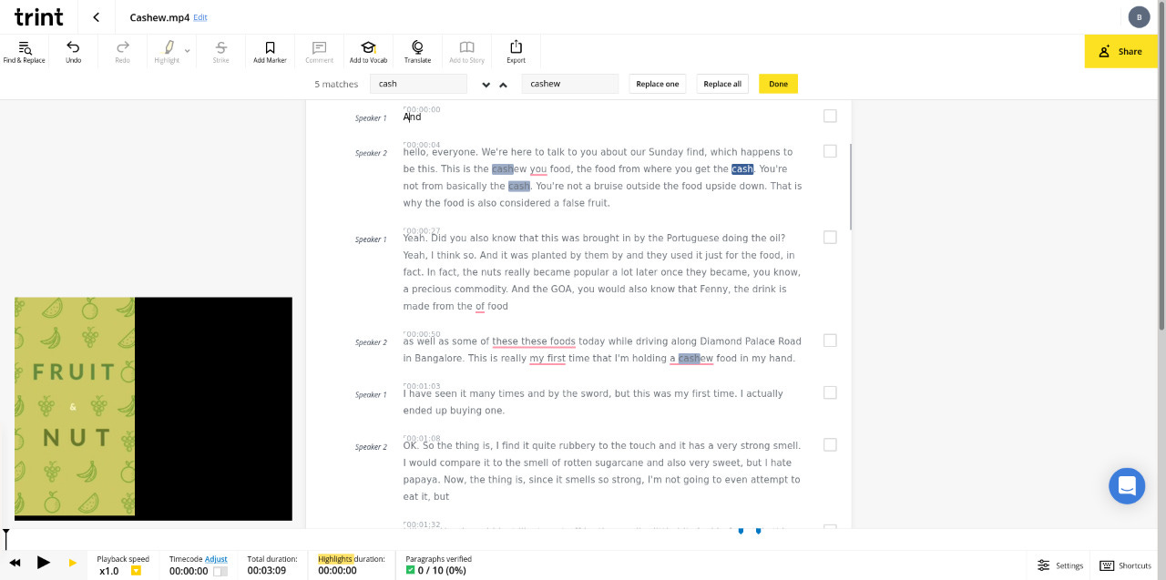Image resolution: width=1166 pixels, height=580 pixels.
Task: Open the chat support bubble
Action: click(x=1126, y=485)
